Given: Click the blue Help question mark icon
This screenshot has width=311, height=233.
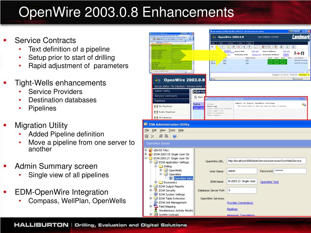Looking at the screenshot, I should (x=175, y=136).
